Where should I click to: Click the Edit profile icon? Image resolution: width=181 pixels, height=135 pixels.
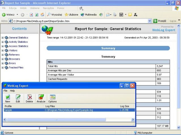point(18,97)
